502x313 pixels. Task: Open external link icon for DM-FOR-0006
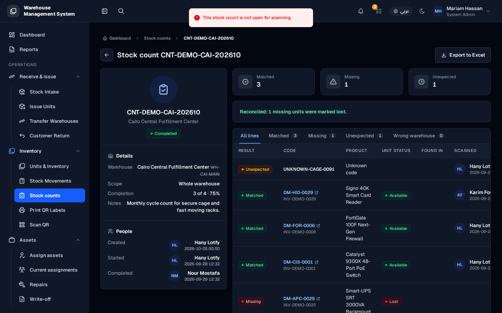(318, 226)
